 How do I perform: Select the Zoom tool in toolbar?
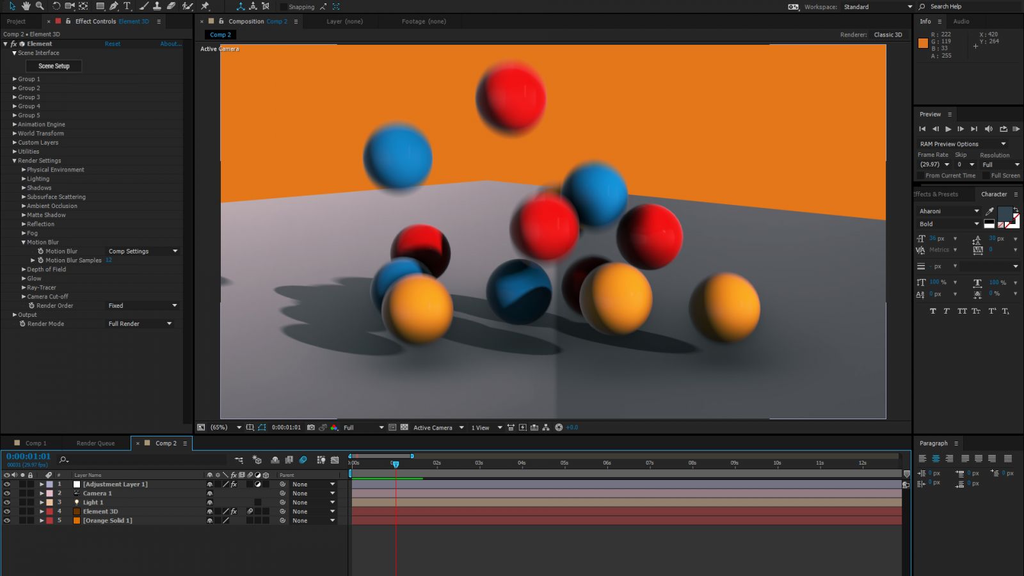tap(40, 6)
